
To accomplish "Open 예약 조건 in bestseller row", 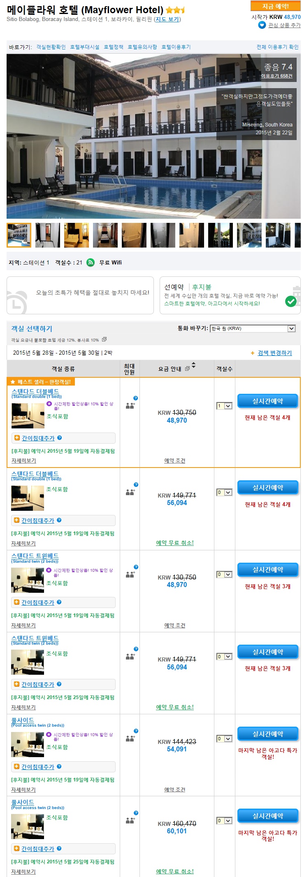I will click(x=175, y=461).
